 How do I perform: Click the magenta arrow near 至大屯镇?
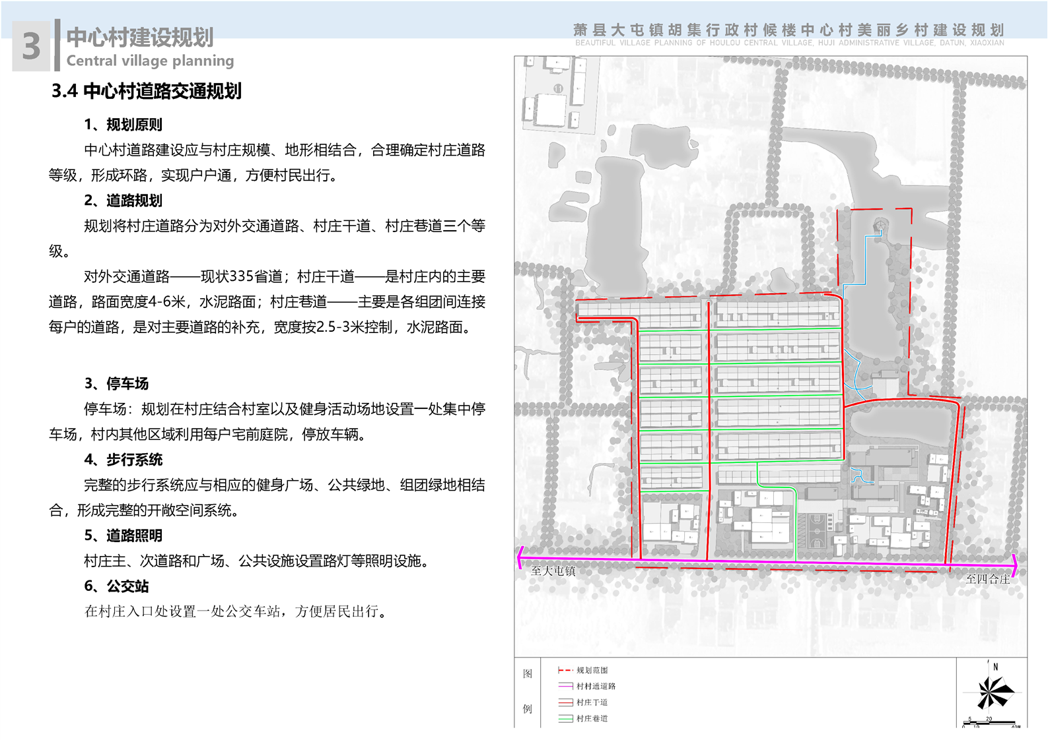(x=522, y=557)
